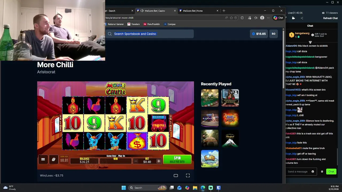Enter fullscreen mode for the game
The width and height of the screenshot is (342, 192).
[188, 175]
